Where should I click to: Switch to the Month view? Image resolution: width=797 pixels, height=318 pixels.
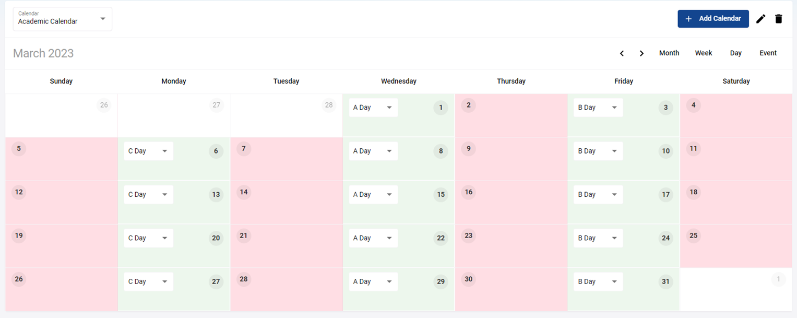tap(669, 53)
